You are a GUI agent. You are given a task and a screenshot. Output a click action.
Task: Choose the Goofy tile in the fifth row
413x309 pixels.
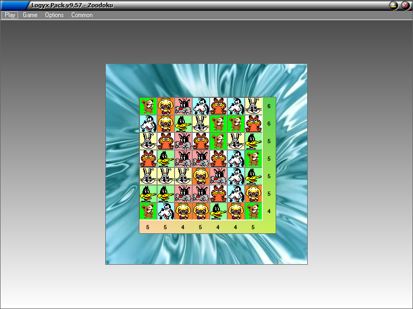click(236, 176)
